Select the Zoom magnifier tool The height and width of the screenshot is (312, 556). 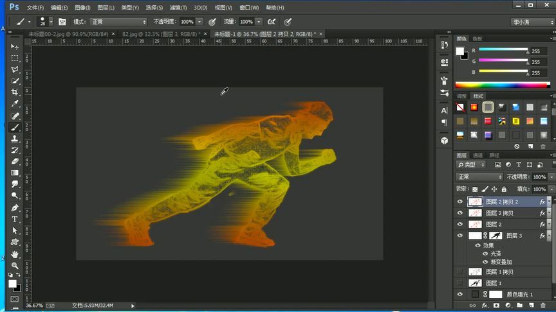coord(15,265)
